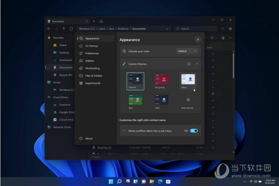Open the Preferences settings page
Image resolution: width=279 pixels, height=186 pixels.
click(96, 53)
